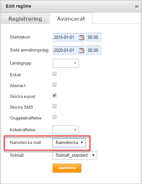Expand the Sidmall_standard dropdown
Screen dimensions: 142x184
(75, 155)
